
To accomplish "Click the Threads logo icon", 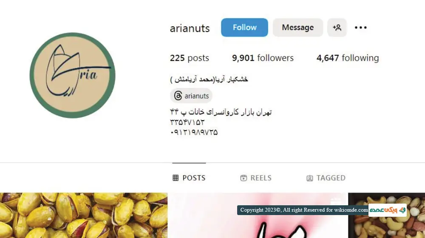I will pos(178,96).
